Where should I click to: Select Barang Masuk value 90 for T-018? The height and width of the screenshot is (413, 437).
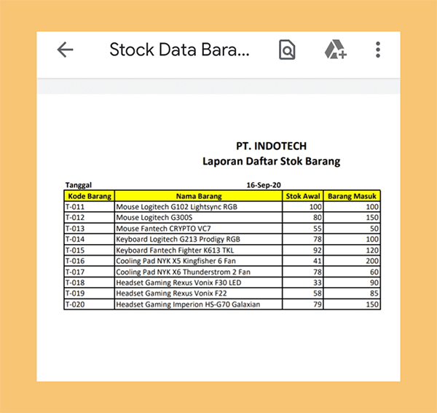point(352,283)
